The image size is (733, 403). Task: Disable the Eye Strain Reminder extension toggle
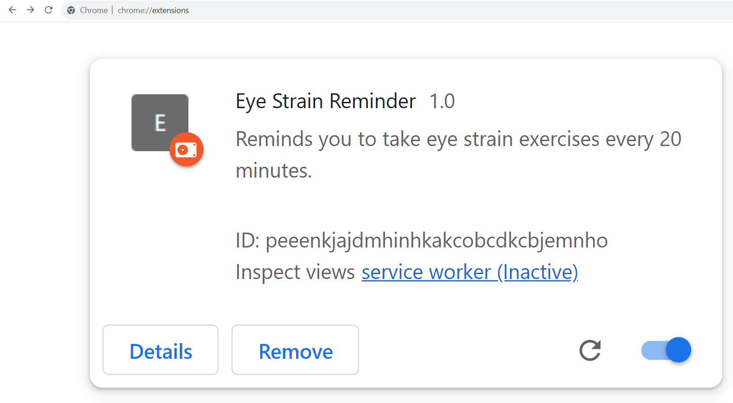[666, 350]
